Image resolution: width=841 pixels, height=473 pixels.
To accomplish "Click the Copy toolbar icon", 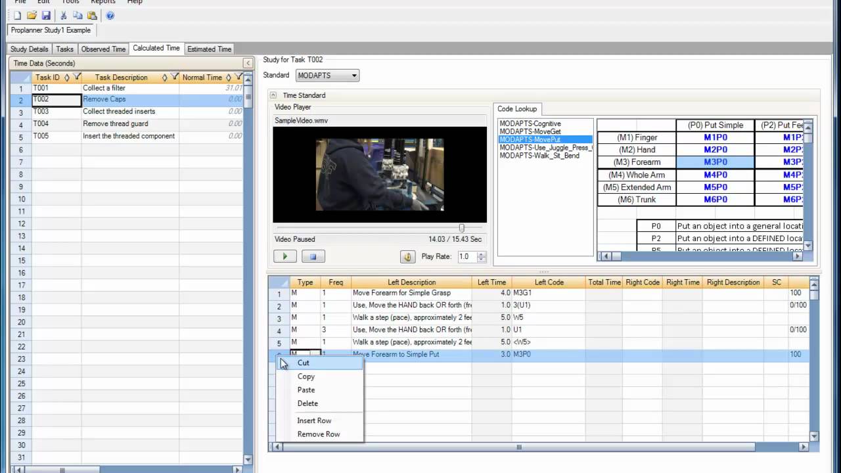I will tap(78, 15).
